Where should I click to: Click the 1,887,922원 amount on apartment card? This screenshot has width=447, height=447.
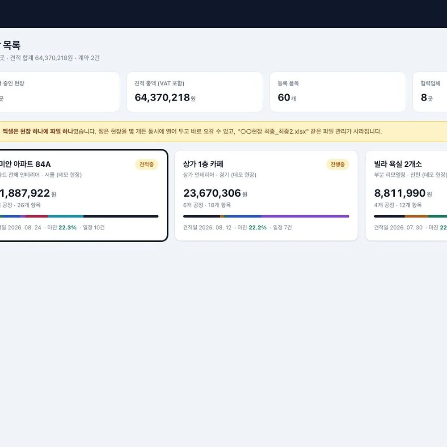tap(28, 194)
